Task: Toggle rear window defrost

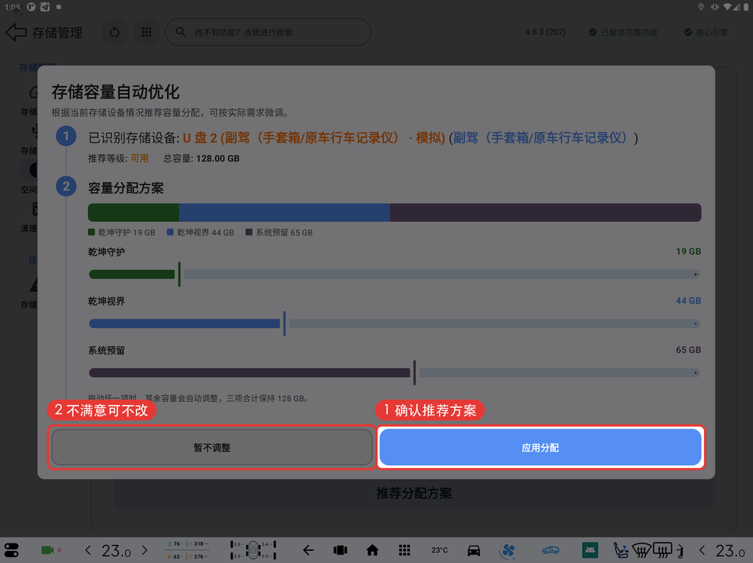Action: (x=662, y=550)
